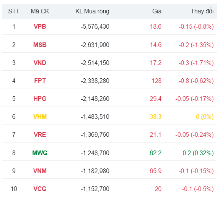Open the VNM stock ticker link
The height and width of the screenshot is (199, 220).
point(40,171)
